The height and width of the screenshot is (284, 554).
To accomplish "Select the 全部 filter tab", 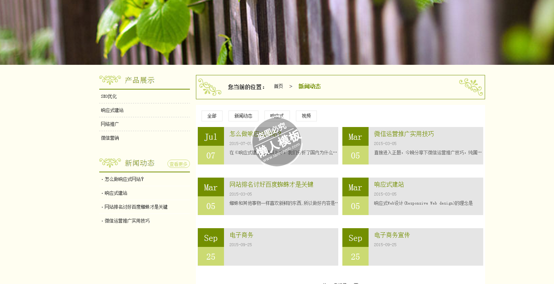I will click(x=212, y=116).
